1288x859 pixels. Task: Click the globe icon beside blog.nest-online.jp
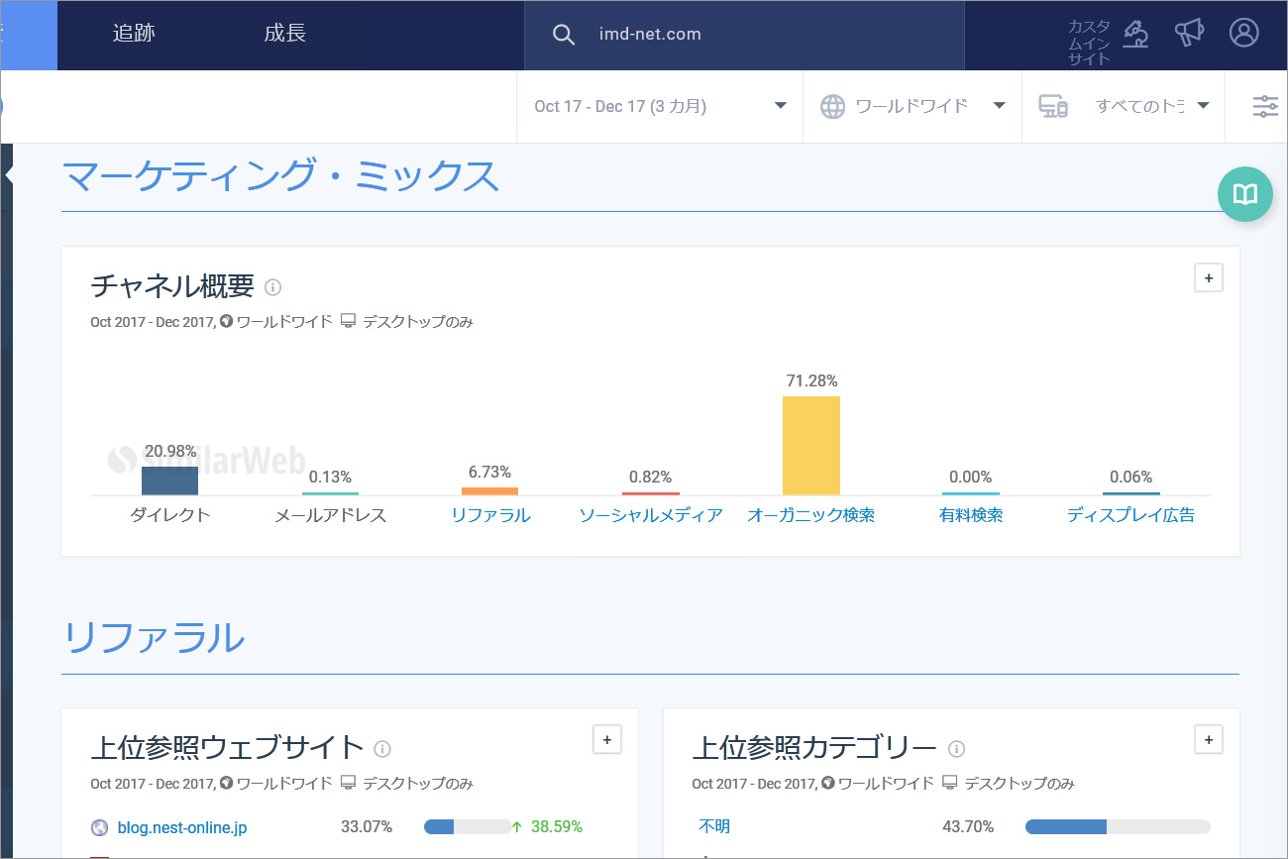tap(99, 827)
